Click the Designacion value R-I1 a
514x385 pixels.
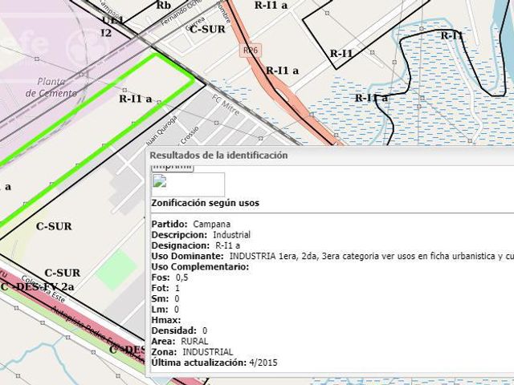click(227, 245)
